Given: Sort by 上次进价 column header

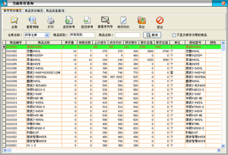Looking at the screenshot, I should [100, 43].
